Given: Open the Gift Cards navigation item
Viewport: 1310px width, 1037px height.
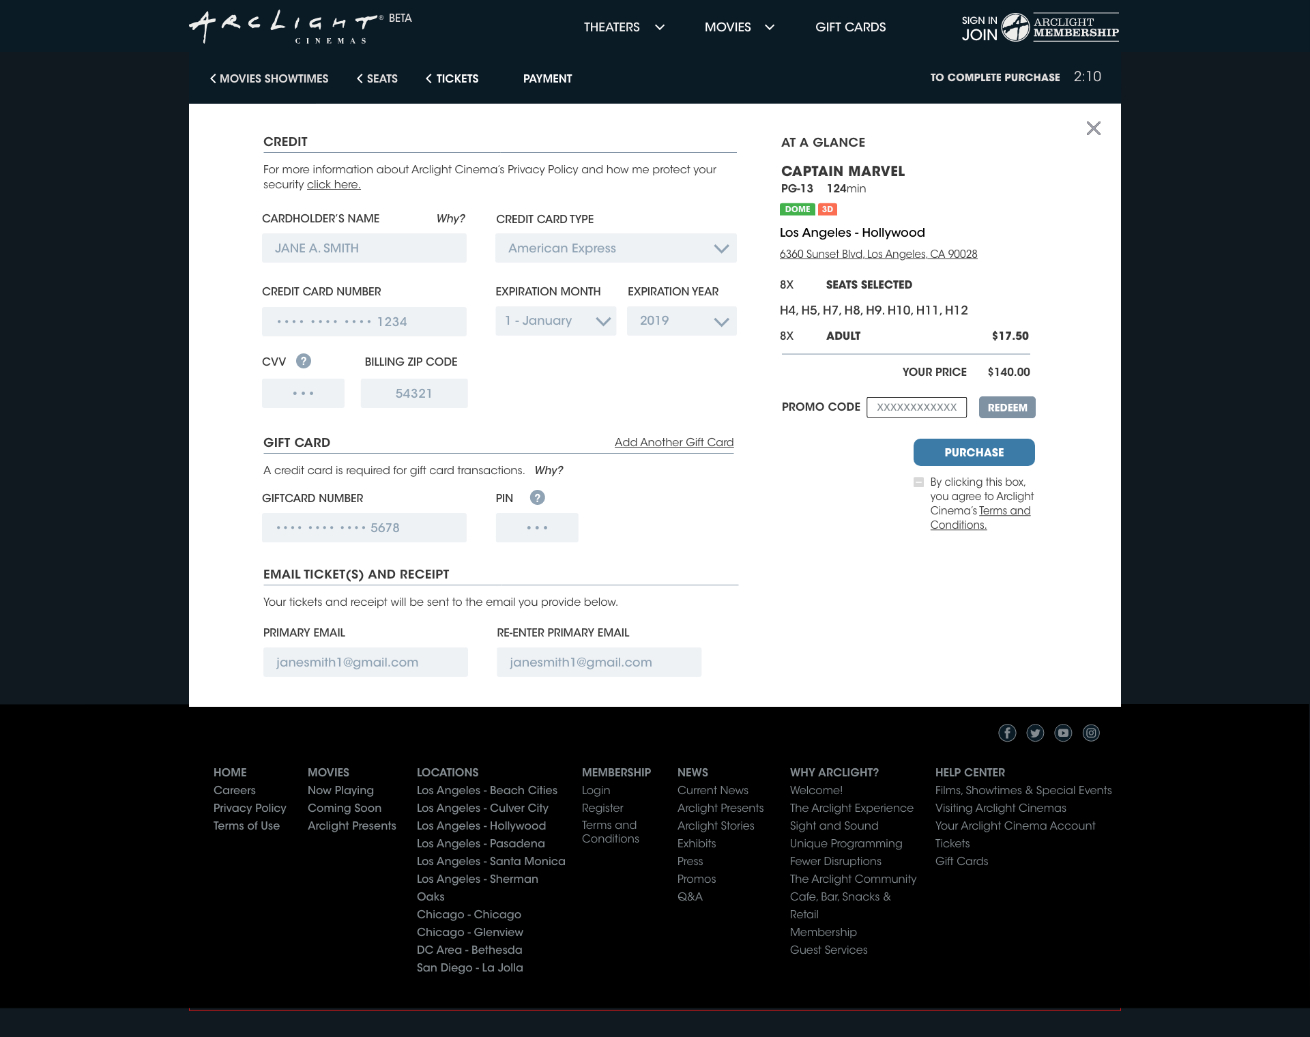Looking at the screenshot, I should (850, 27).
